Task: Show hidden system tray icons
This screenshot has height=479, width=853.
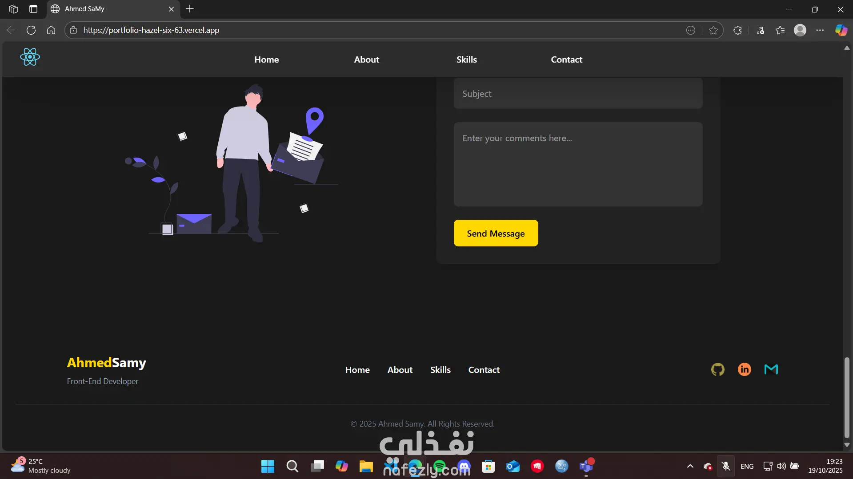Action: (690, 466)
